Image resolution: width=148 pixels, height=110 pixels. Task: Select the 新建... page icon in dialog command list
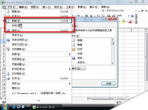point(73,40)
